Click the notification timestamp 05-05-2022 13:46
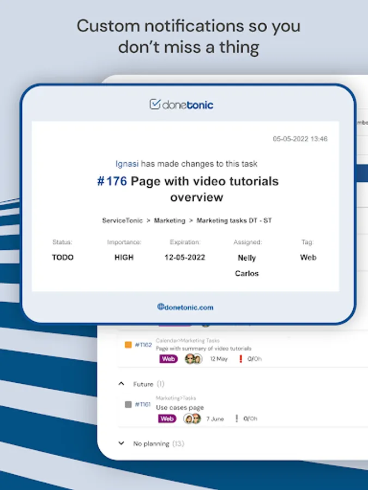The image size is (368, 490). [300, 139]
